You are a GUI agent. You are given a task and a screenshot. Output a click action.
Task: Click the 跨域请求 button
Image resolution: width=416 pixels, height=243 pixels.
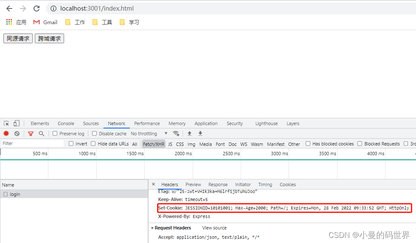49,39
